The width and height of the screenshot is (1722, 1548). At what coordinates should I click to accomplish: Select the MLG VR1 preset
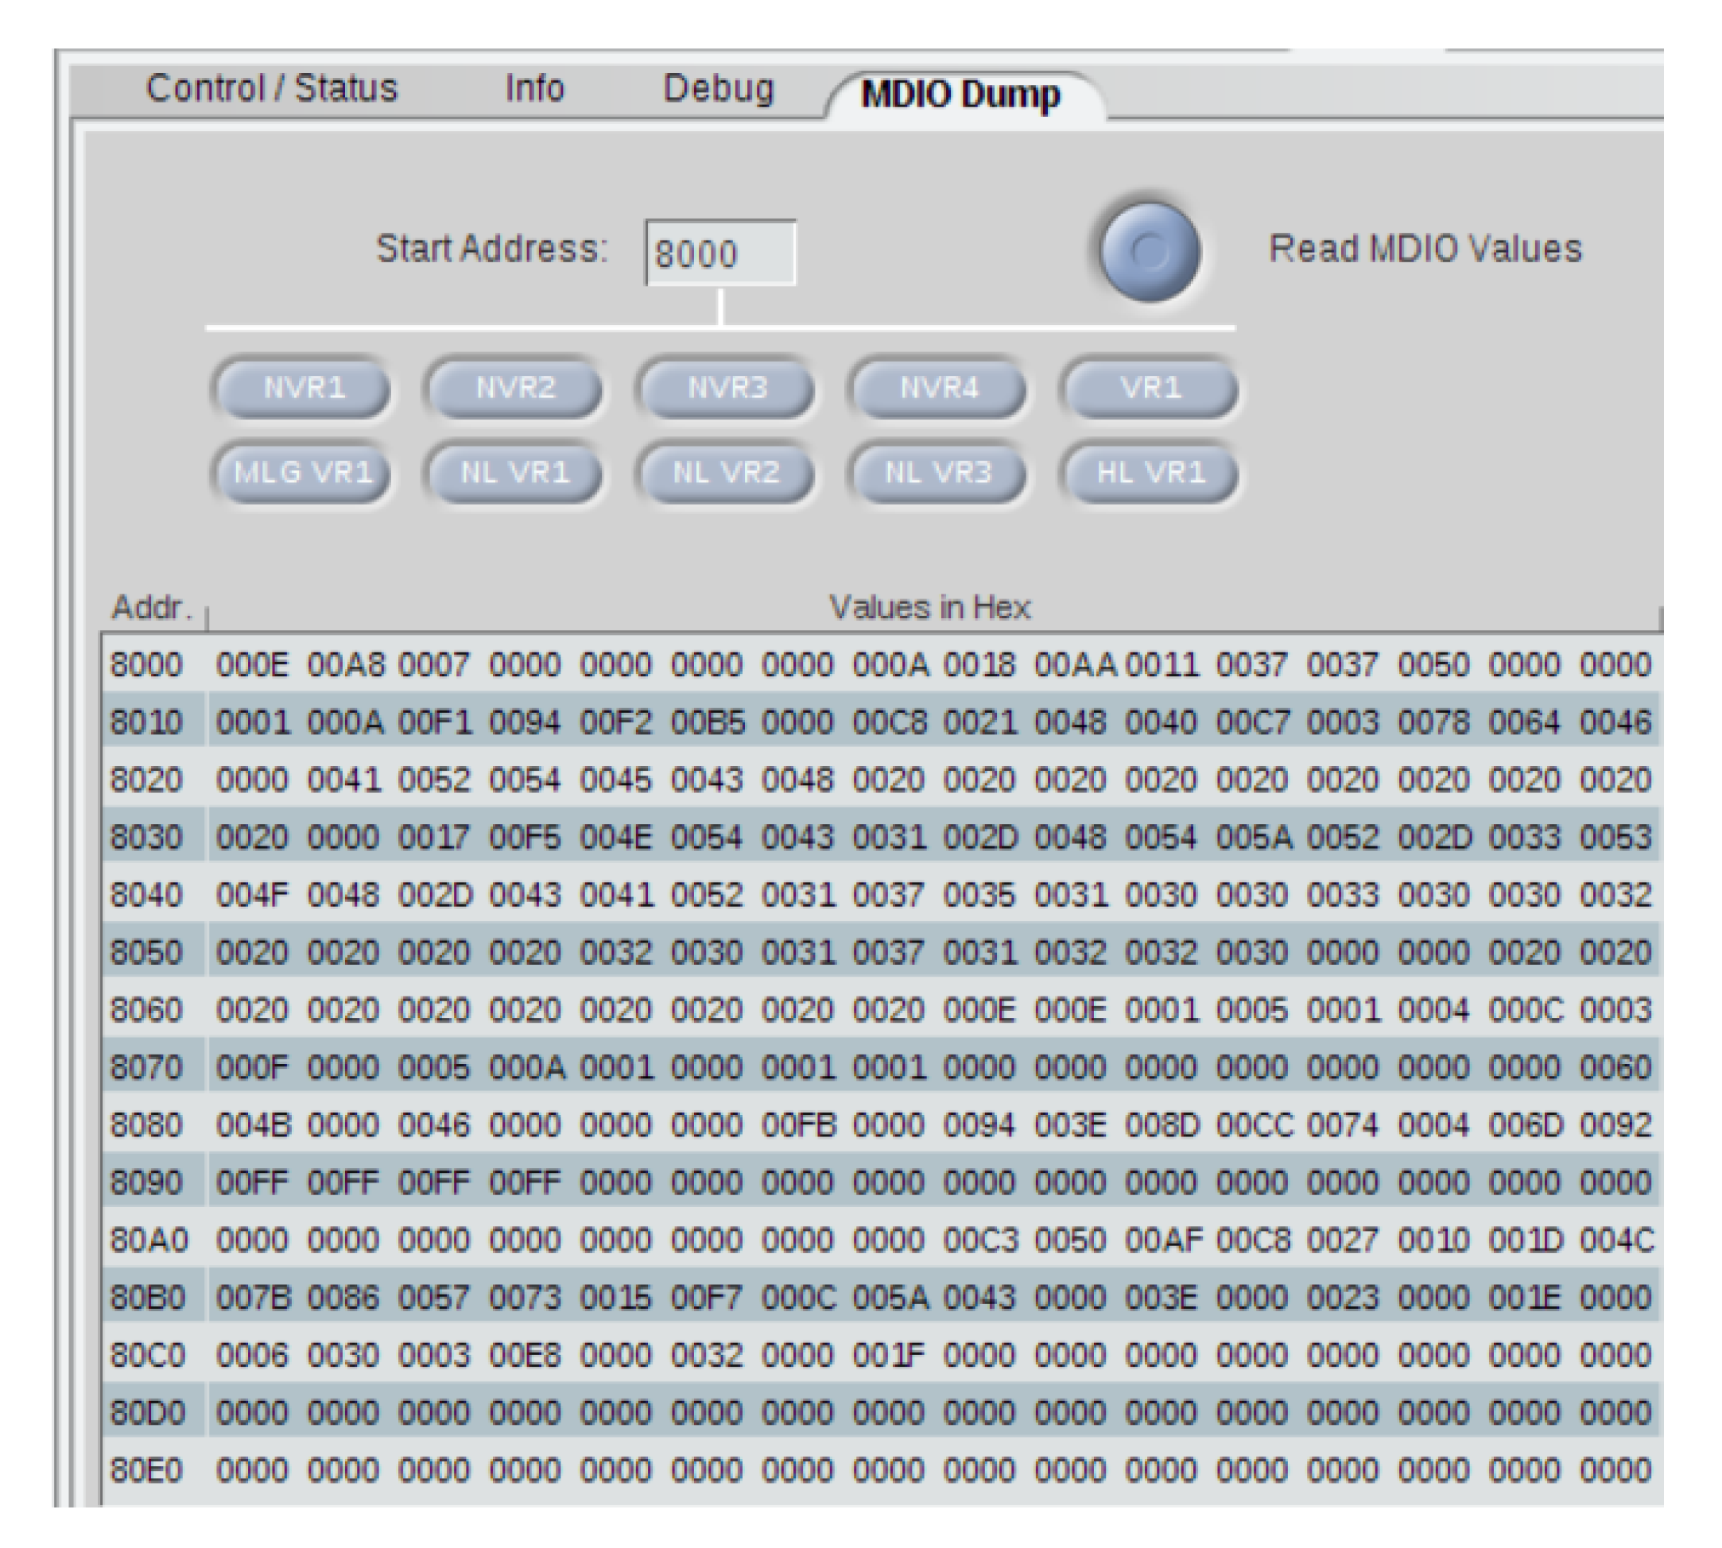(302, 472)
